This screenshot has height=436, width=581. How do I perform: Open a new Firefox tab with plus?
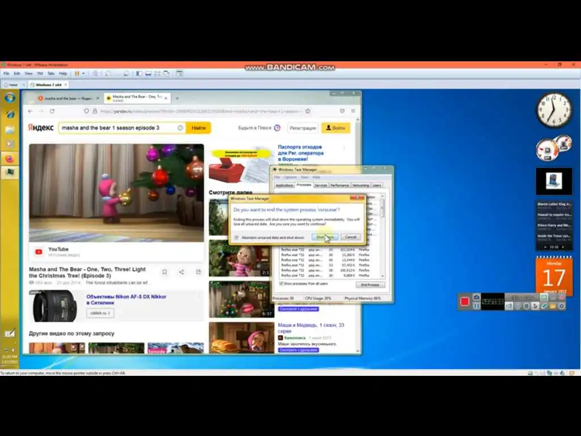[x=177, y=98]
